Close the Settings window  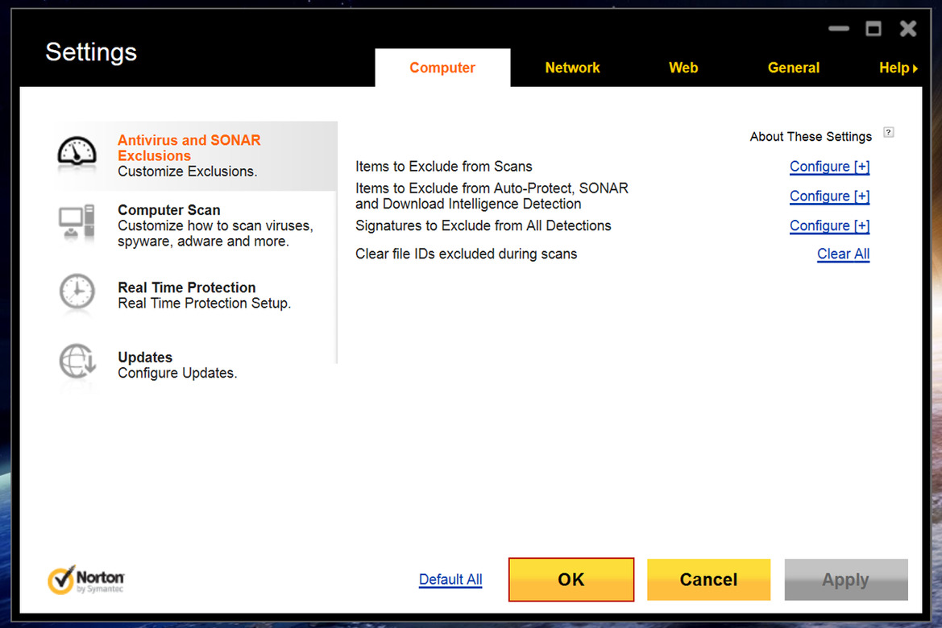click(x=908, y=28)
